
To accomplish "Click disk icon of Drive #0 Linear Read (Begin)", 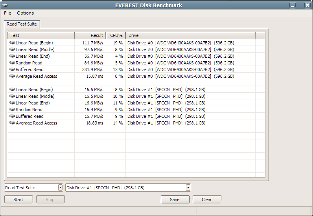I will (x=12, y=43).
